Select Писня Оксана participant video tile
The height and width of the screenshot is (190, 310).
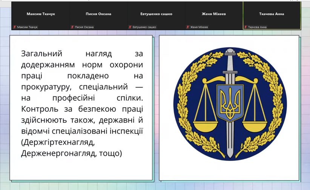click(98, 15)
